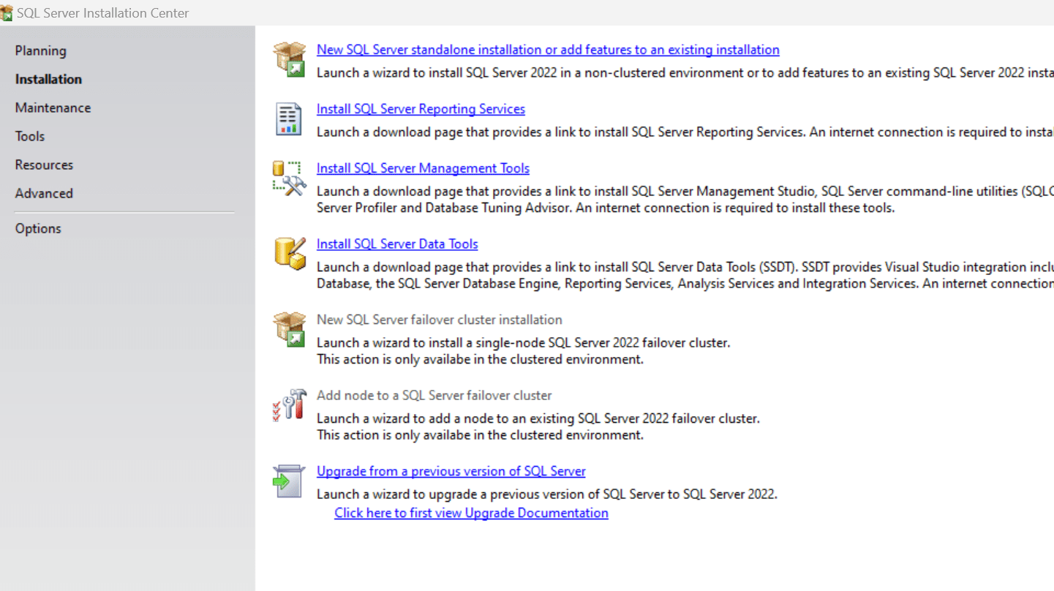Click the SQL Server Installation Center title icon
The image size is (1054, 591).
pyautogui.click(x=7, y=12)
